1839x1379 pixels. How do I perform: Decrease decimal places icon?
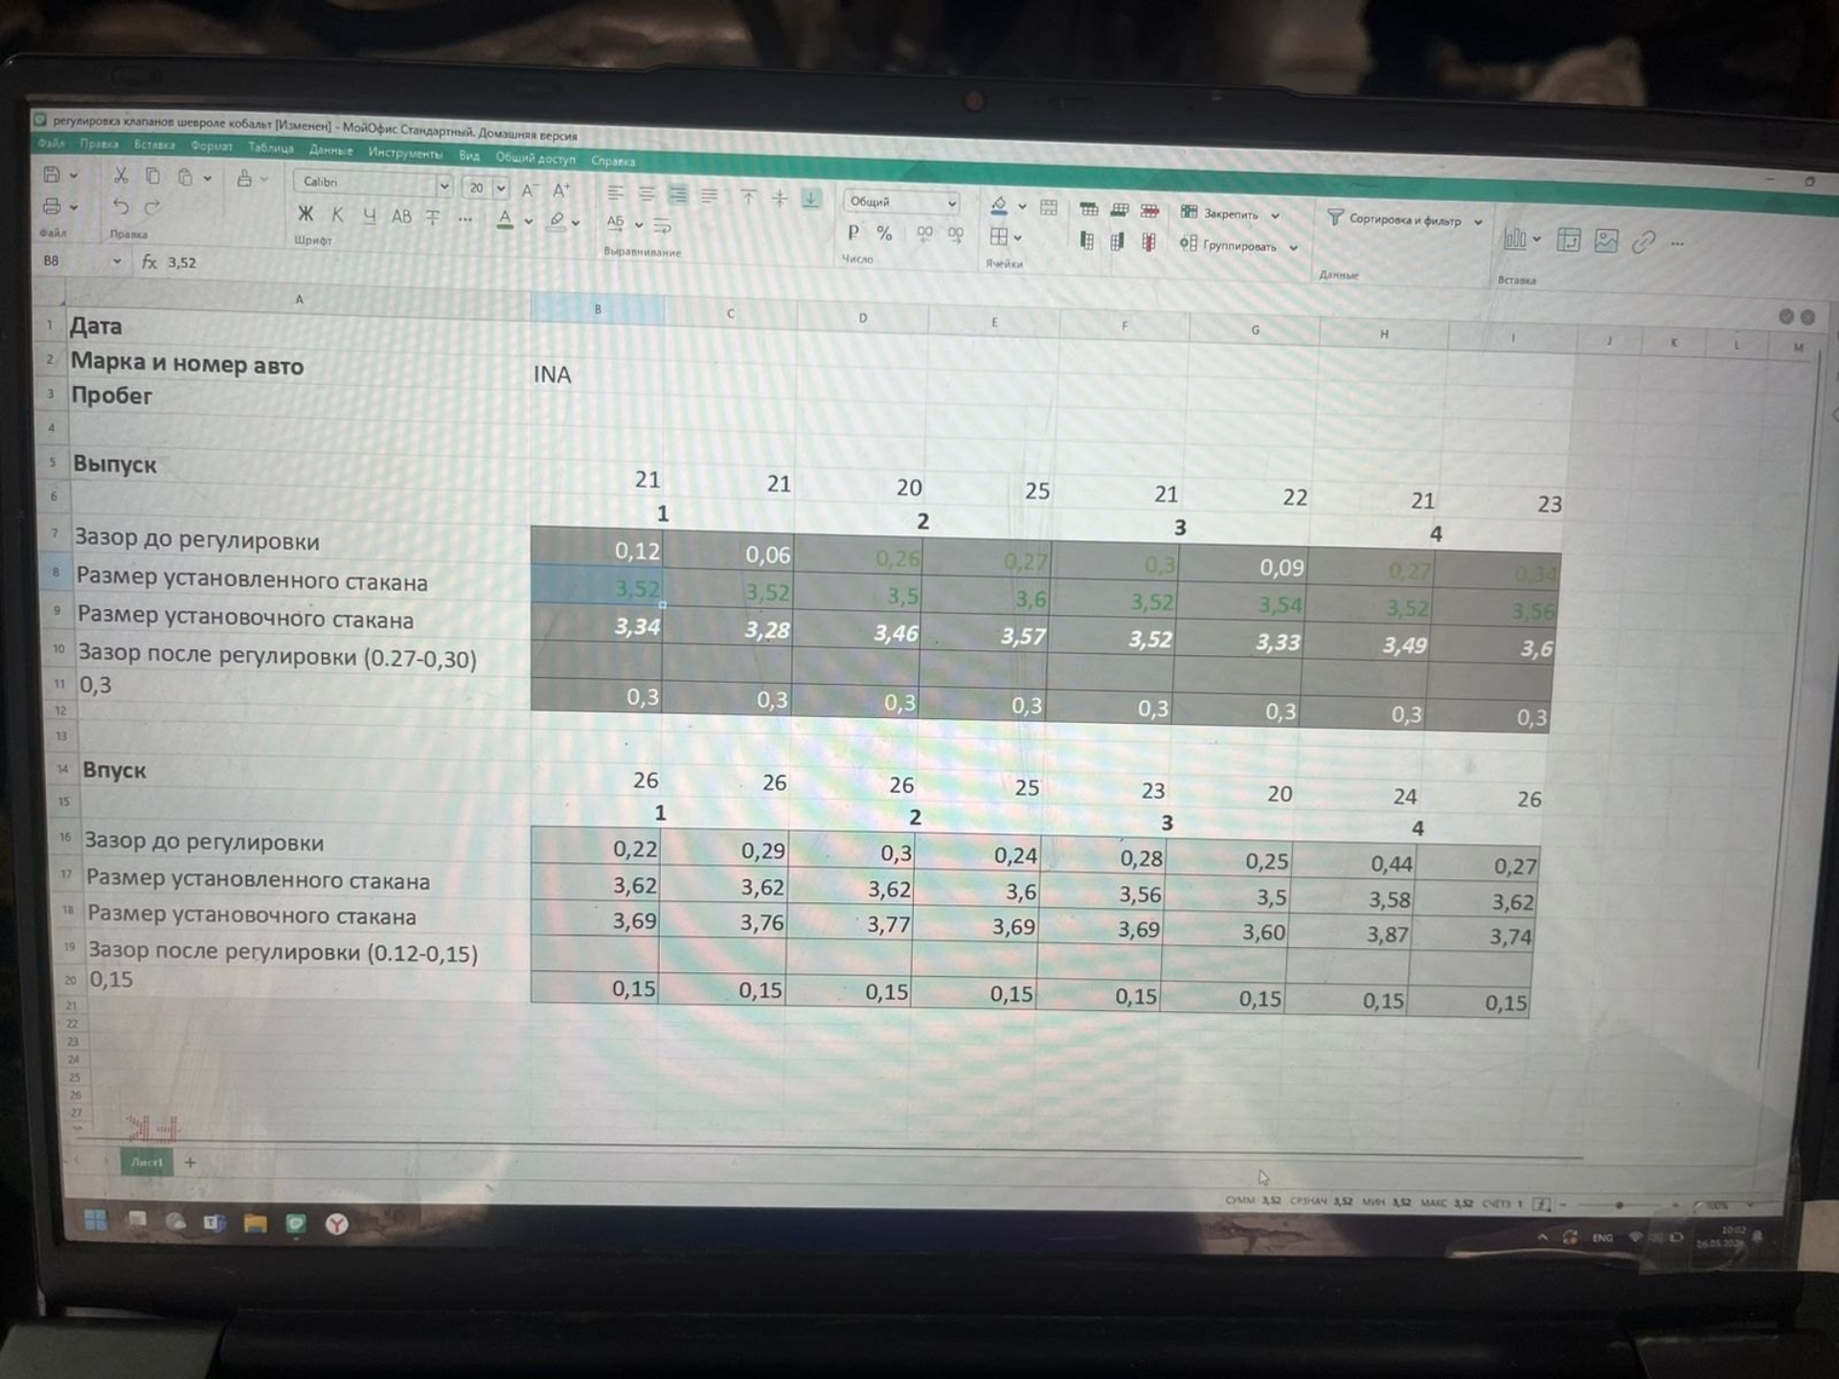924,234
